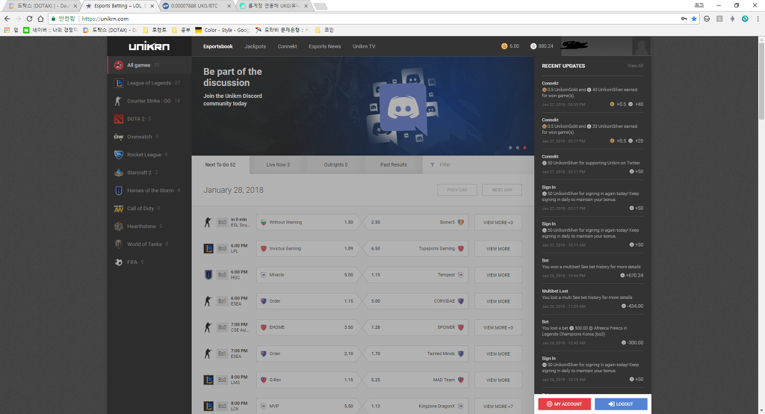Select the first banner carousel dot
Screen dimensions: 765x414
[x=510, y=147]
